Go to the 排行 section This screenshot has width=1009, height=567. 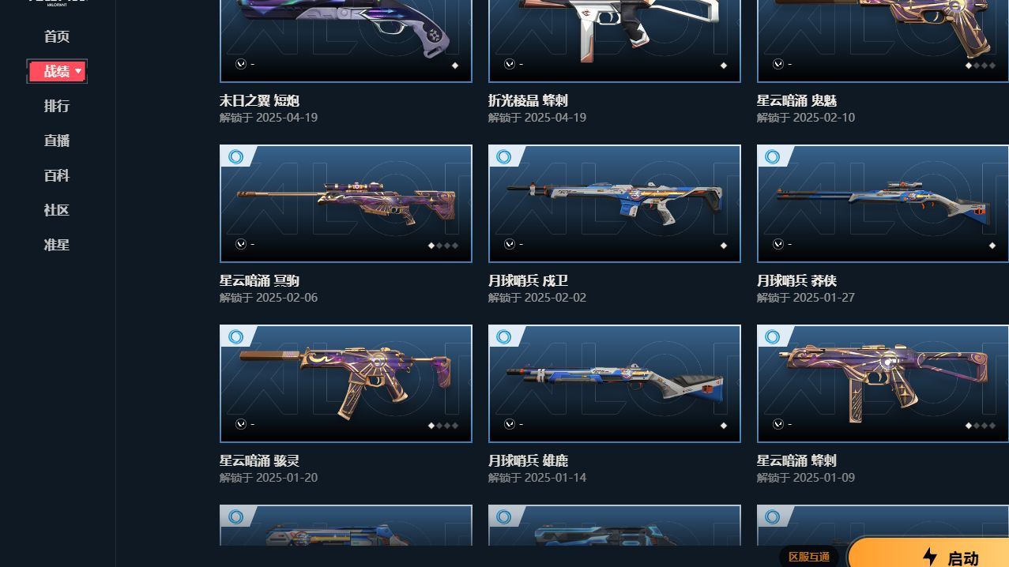[x=57, y=106]
